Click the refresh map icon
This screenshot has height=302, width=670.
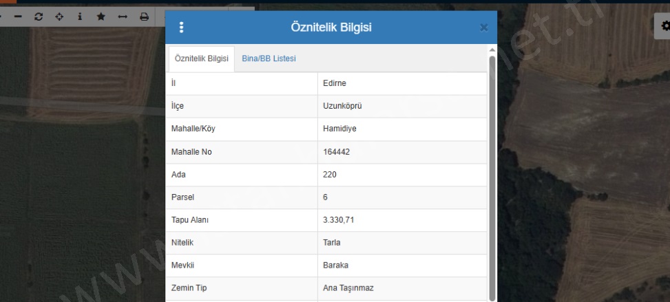(x=39, y=17)
